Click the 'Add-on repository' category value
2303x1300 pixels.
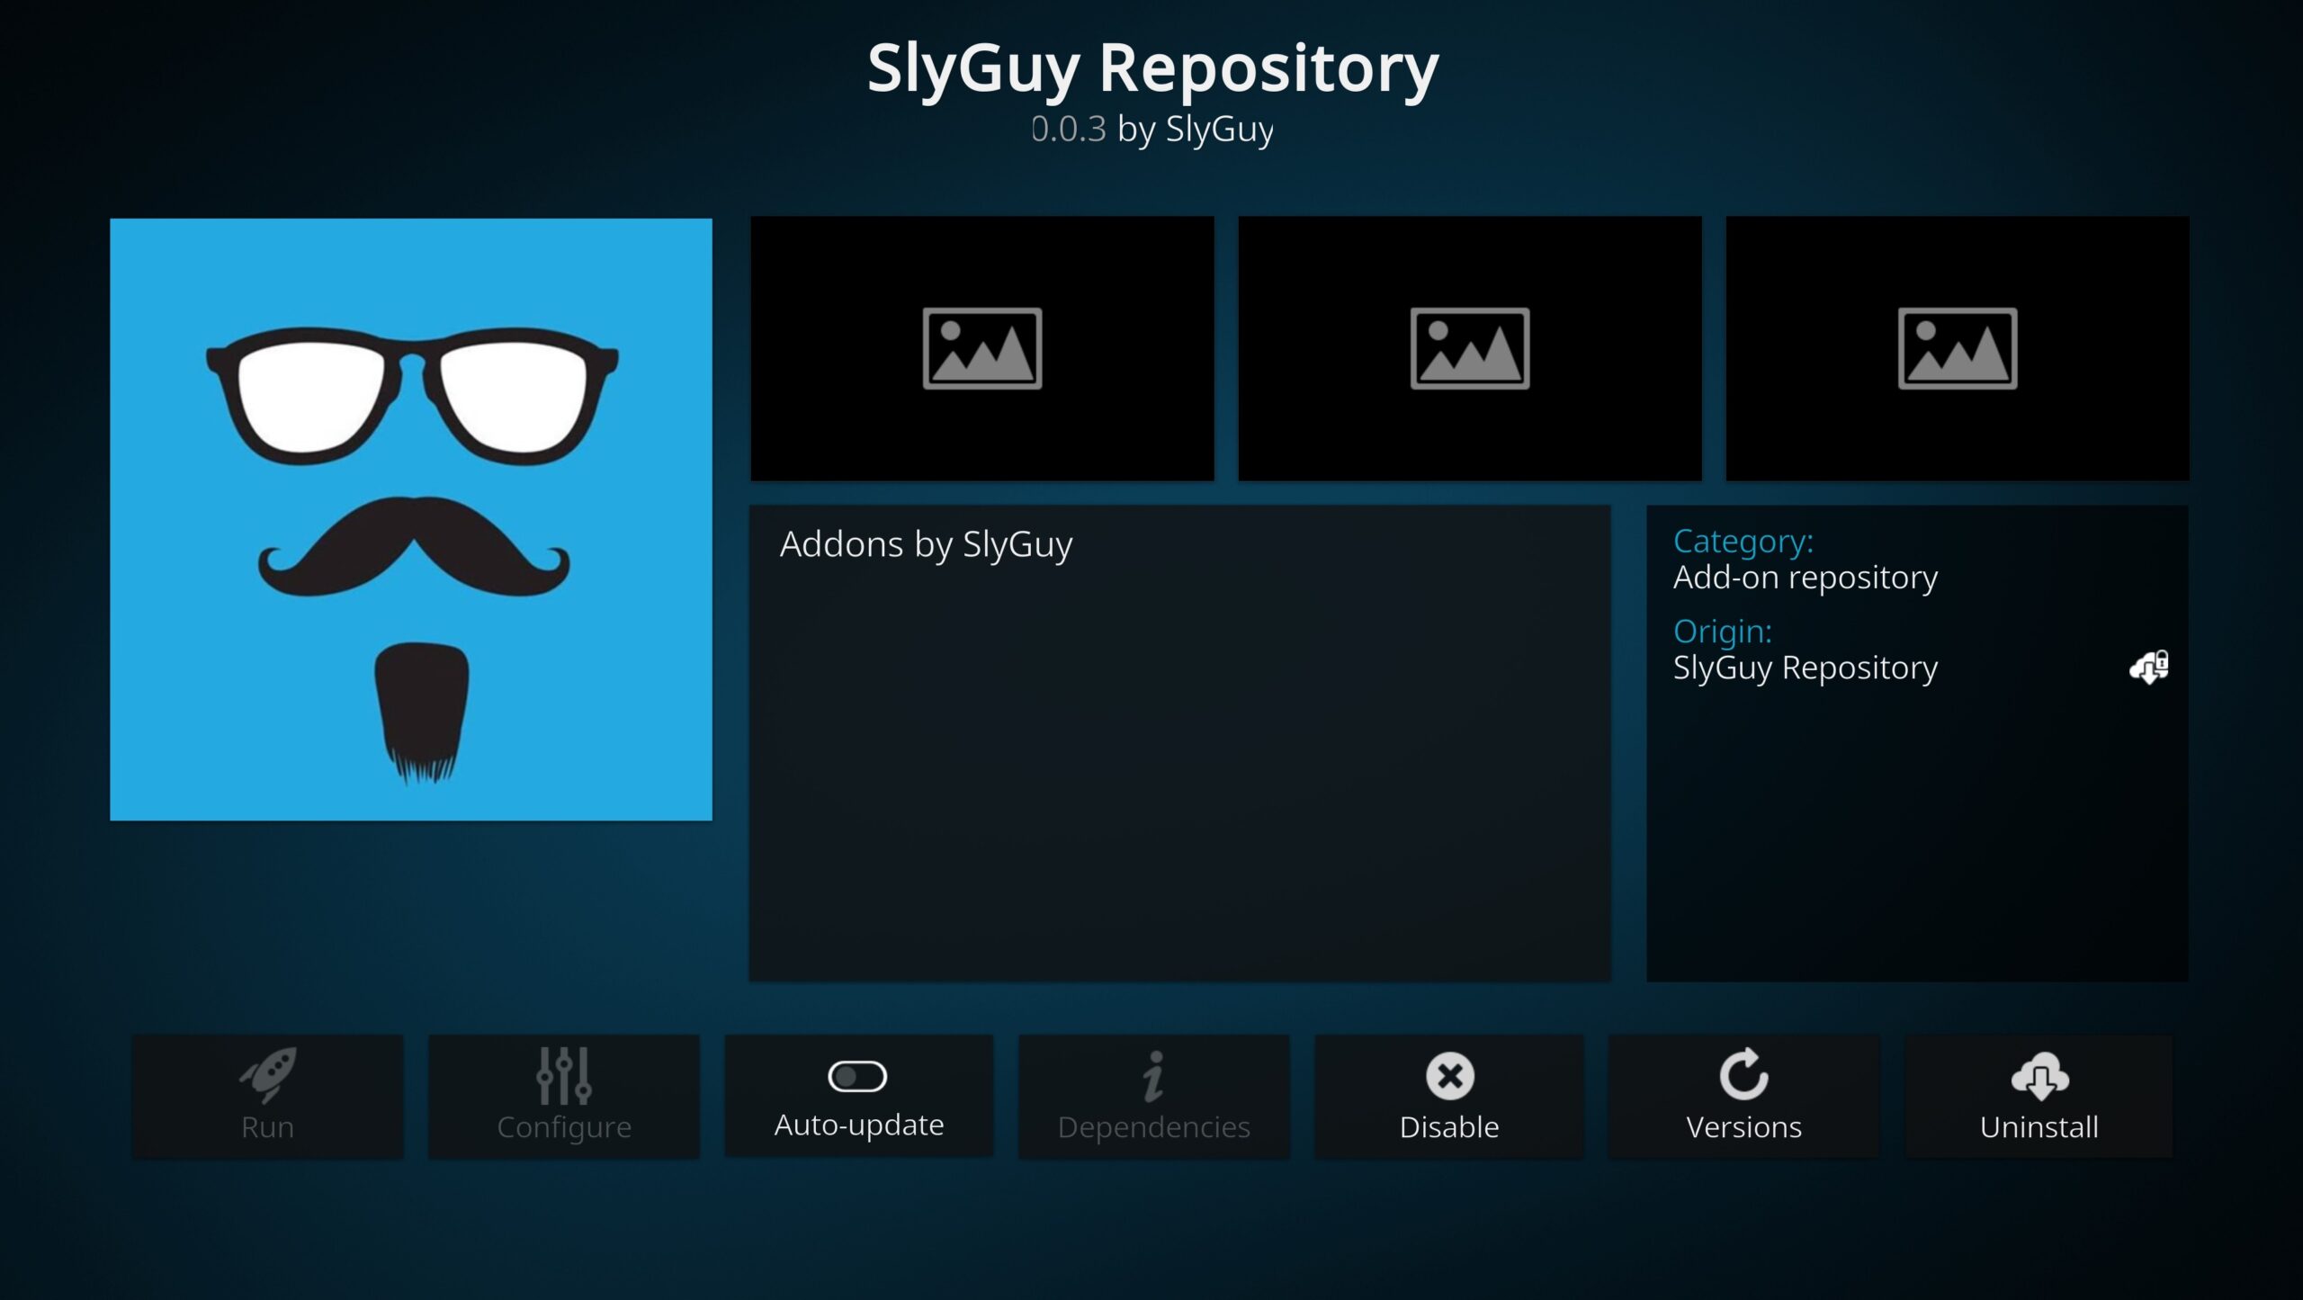(x=1806, y=577)
